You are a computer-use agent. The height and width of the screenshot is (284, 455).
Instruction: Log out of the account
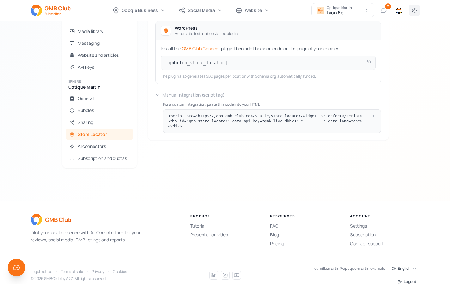click(407, 282)
